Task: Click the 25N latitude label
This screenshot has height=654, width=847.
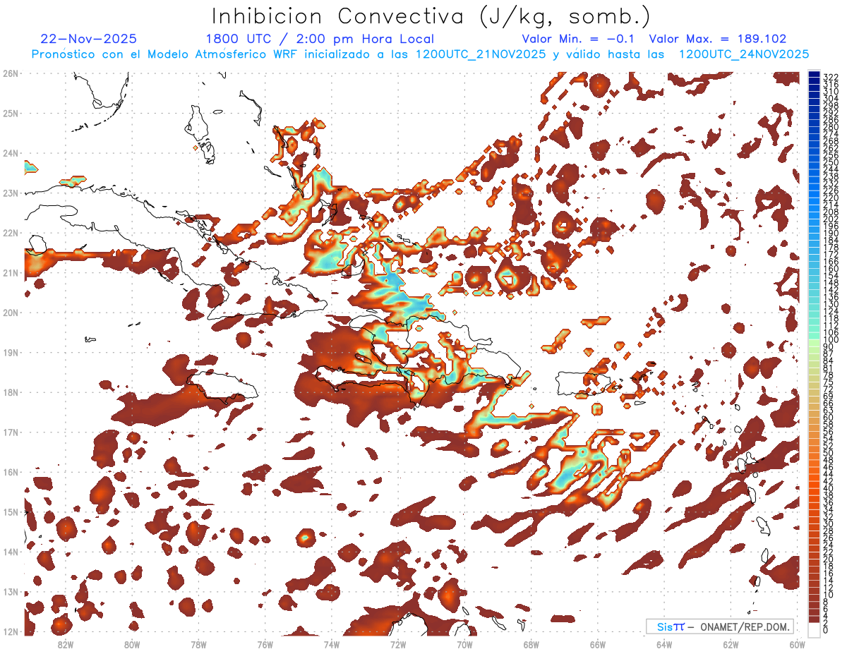Action: point(11,113)
